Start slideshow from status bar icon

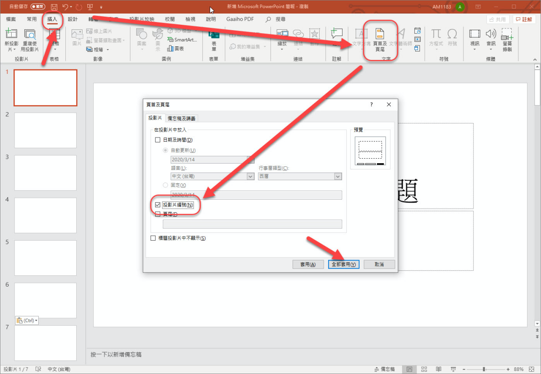click(x=454, y=369)
